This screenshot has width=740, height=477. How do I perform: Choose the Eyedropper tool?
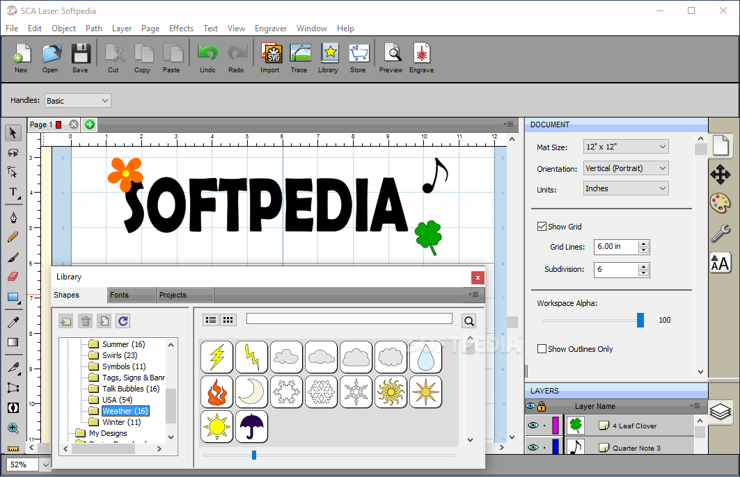[13, 322]
